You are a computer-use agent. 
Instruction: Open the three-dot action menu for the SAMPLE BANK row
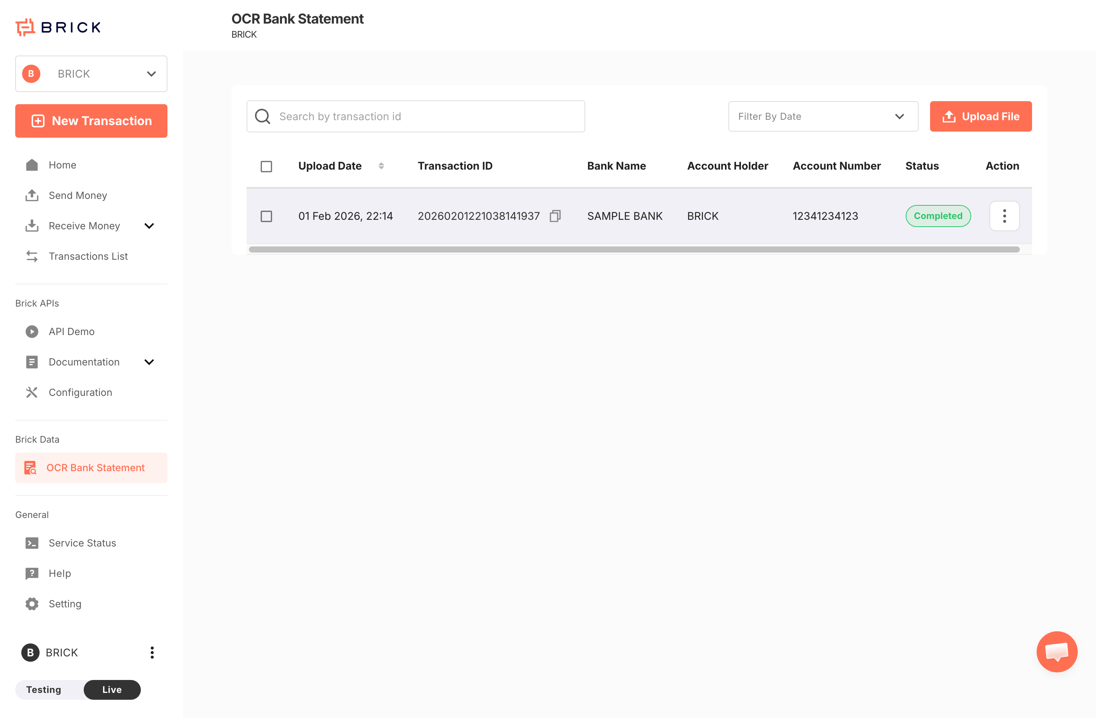(x=1004, y=216)
